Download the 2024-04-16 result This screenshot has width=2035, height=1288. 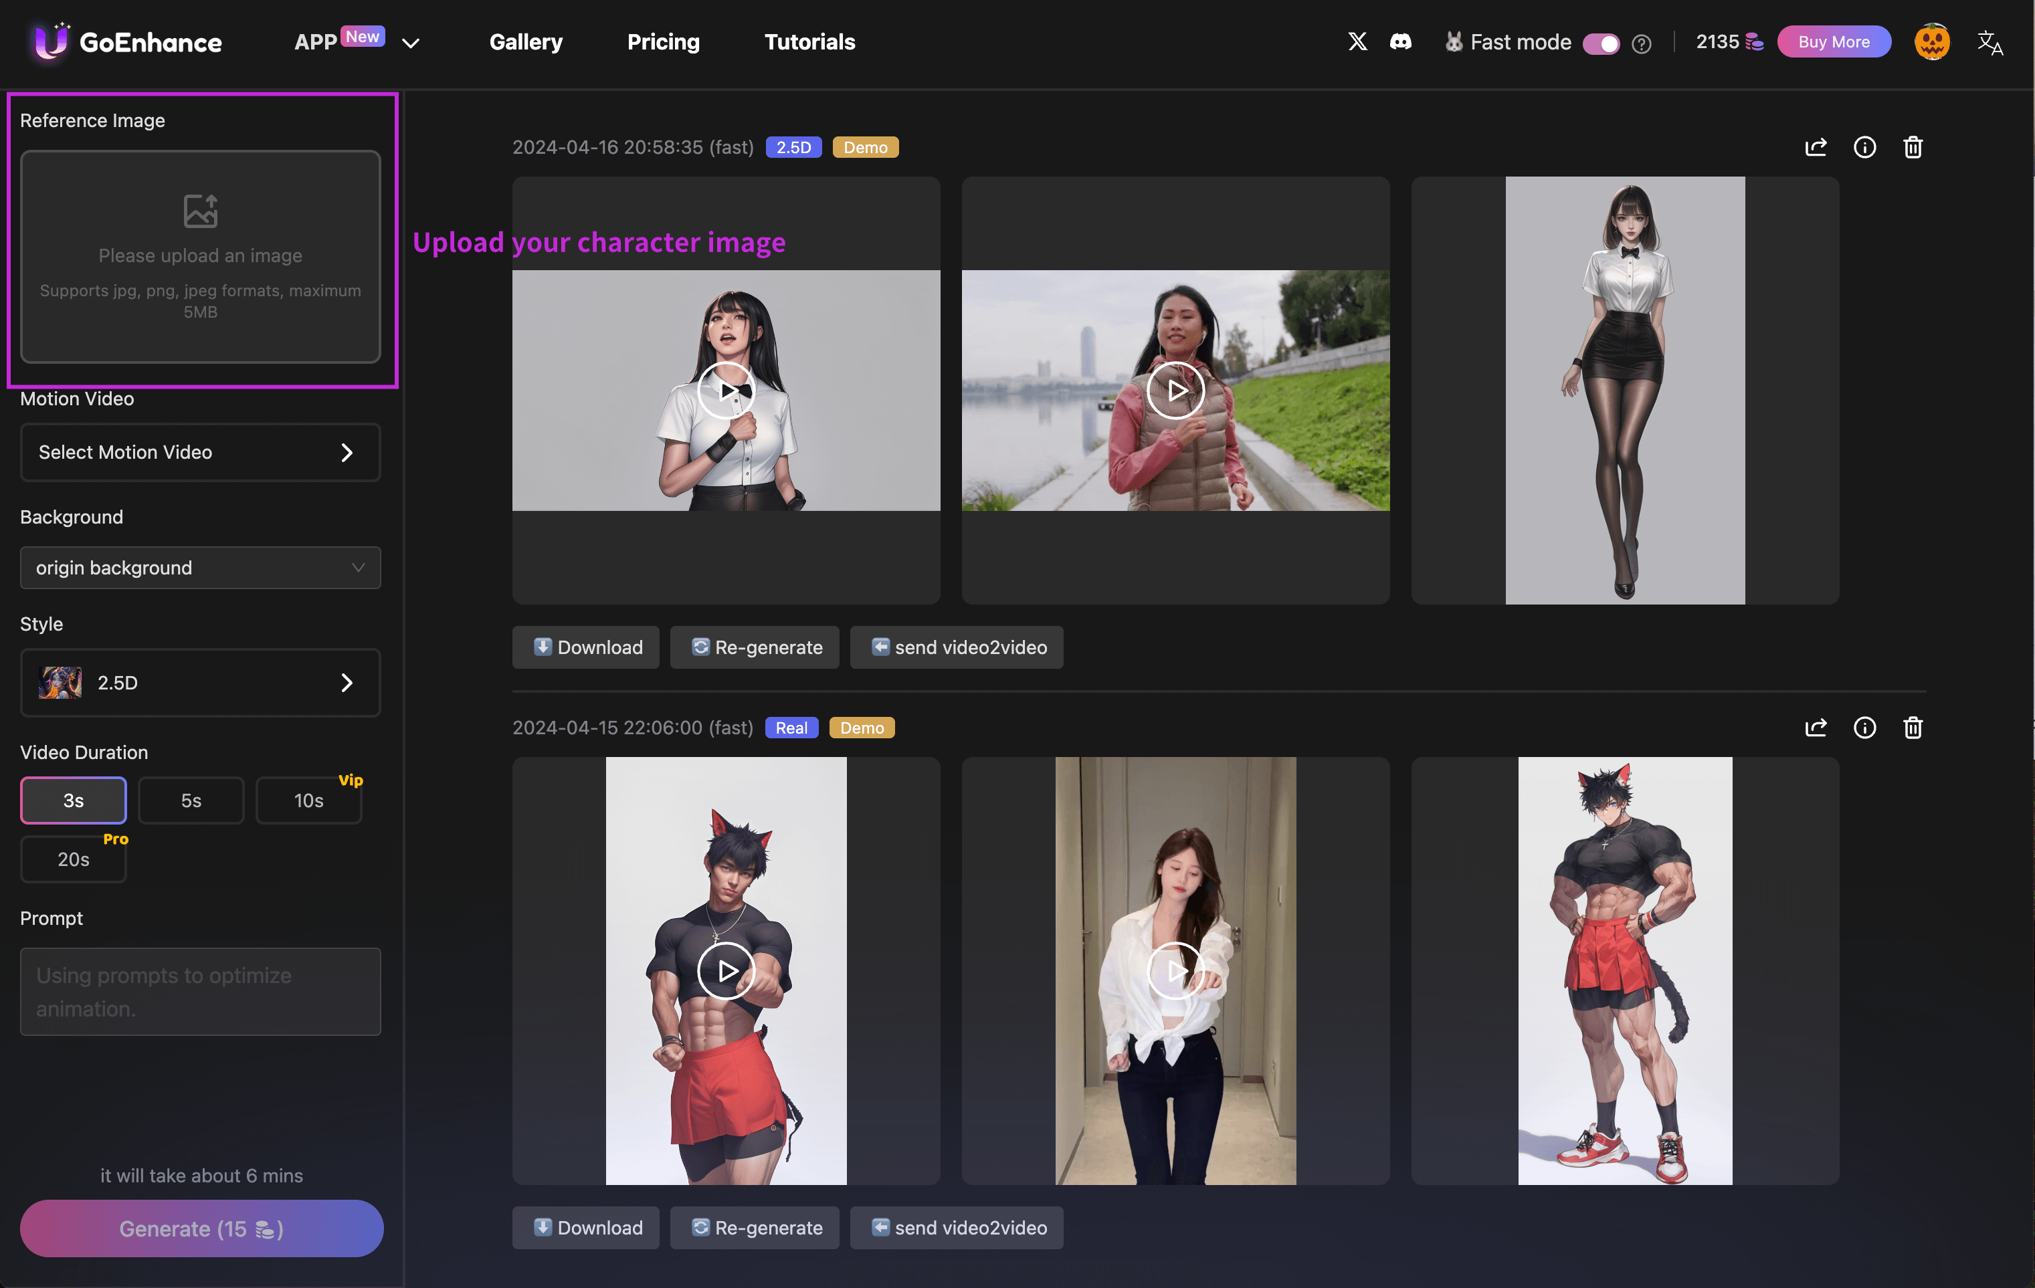click(585, 647)
